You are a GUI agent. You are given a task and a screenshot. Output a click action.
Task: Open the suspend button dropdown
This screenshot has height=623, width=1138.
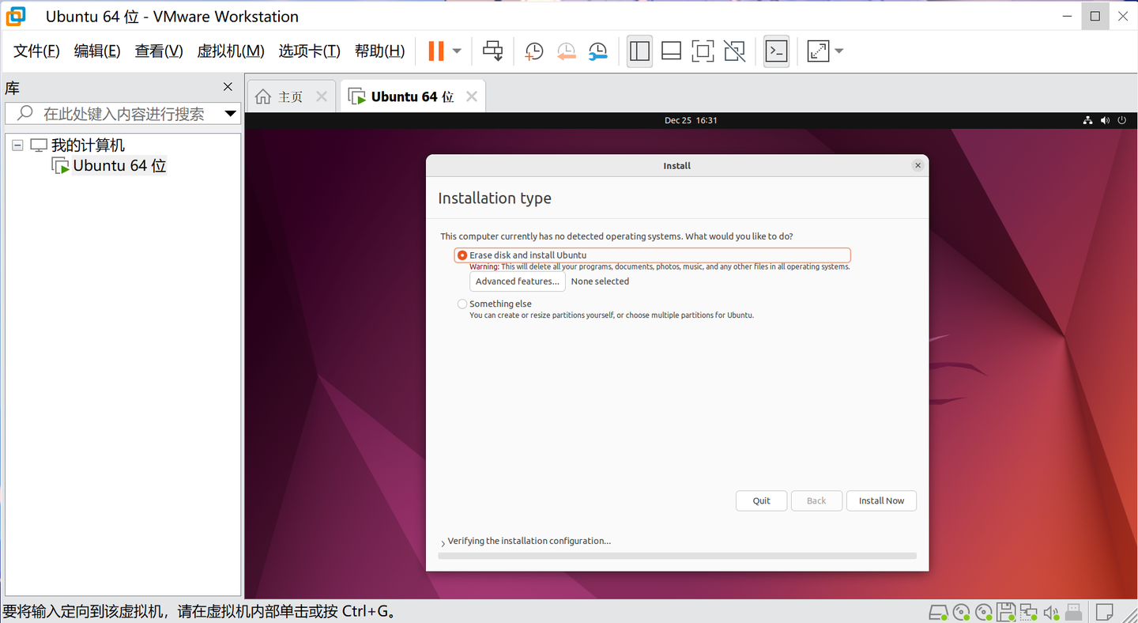pos(455,51)
